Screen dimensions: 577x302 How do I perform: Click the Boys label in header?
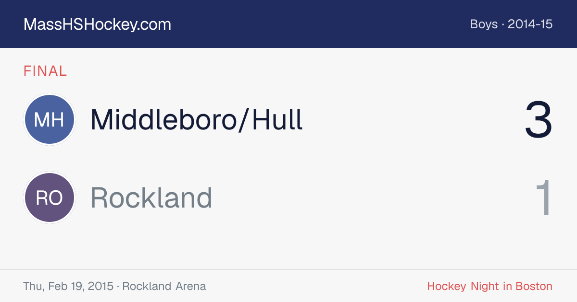tap(484, 24)
